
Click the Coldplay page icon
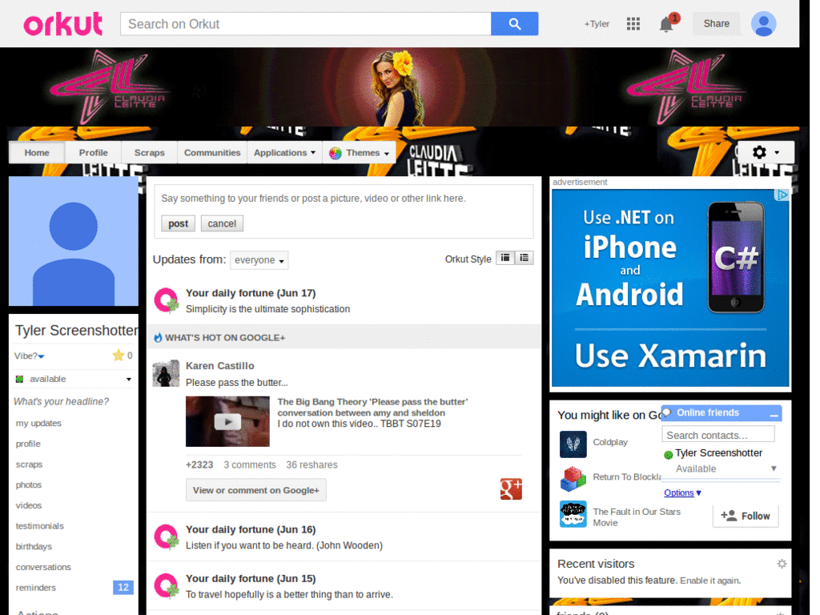pos(573,444)
